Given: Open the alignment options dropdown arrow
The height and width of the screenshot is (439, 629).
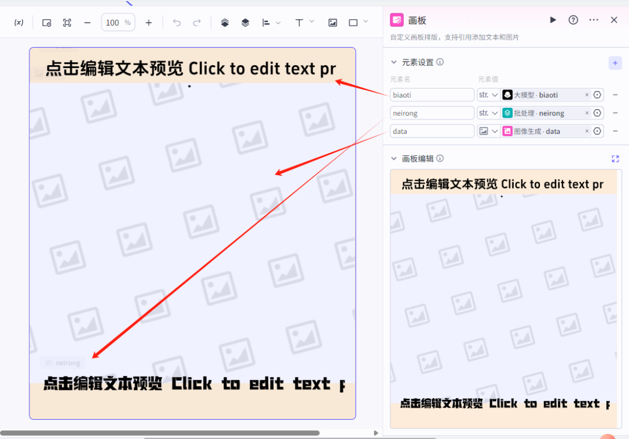Looking at the screenshot, I should pos(278,23).
